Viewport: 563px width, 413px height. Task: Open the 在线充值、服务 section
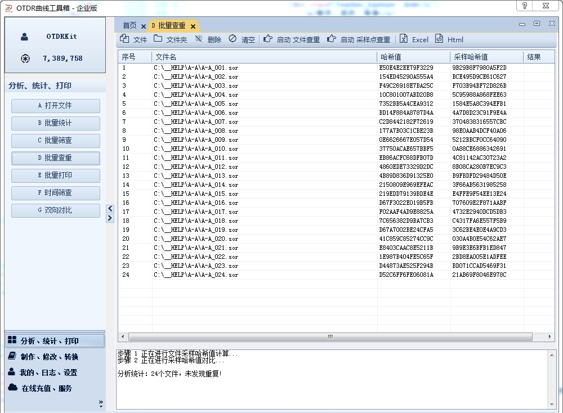(x=47, y=388)
